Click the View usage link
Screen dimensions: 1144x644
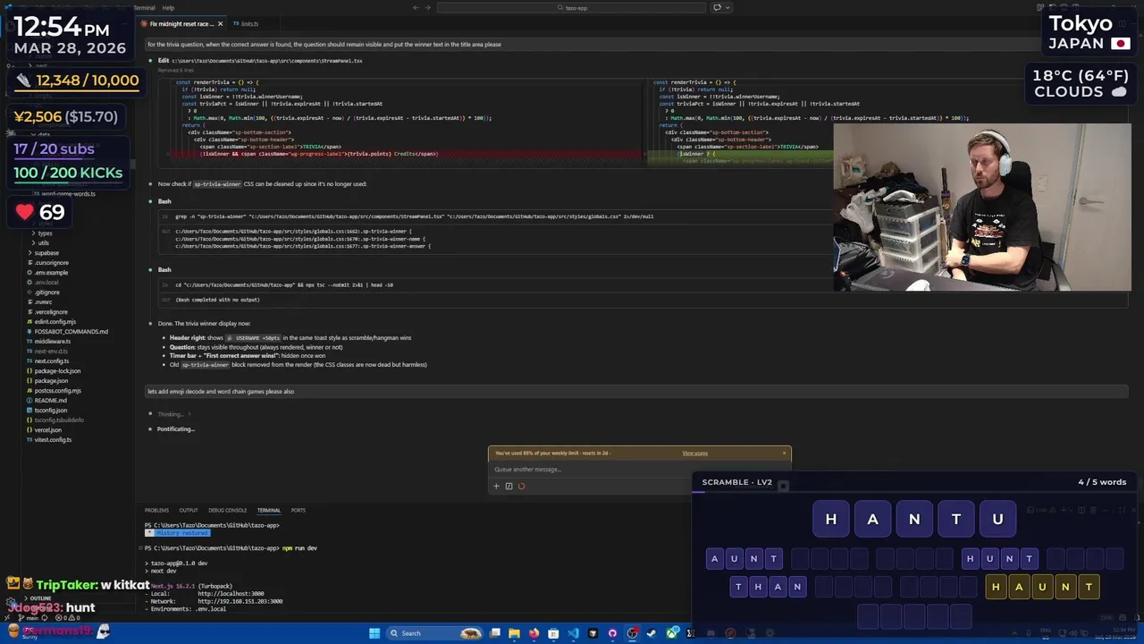point(694,453)
